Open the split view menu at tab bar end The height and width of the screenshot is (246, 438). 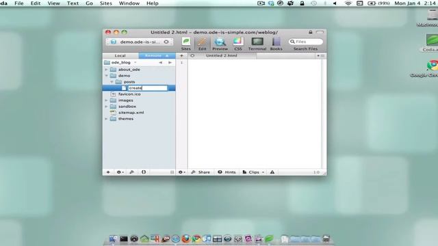click(x=320, y=56)
